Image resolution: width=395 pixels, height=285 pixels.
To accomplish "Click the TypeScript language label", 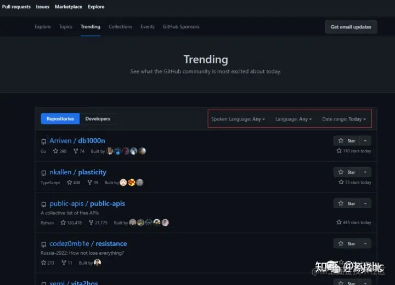I will (x=50, y=183).
